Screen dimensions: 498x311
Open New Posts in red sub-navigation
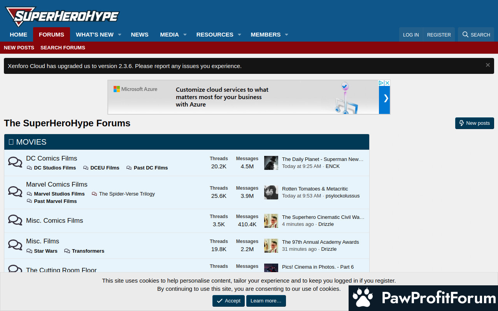(x=19, y=47)
